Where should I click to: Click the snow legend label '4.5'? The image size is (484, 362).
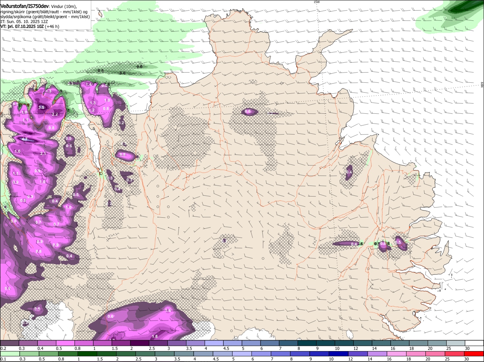(x=227, y=348)
